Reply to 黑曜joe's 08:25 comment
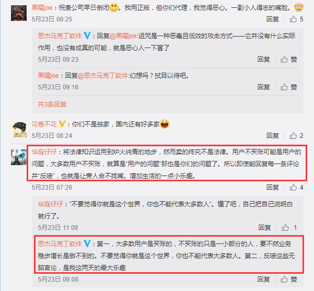 pyautogui.click(x=273, y=19)
